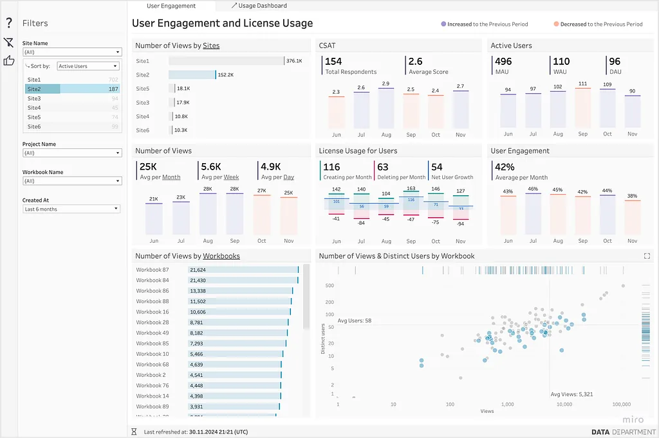Viewport: 659px width, 438px height.
Task: Click the thumbs up feedback icon
Action: coord(9,61)
